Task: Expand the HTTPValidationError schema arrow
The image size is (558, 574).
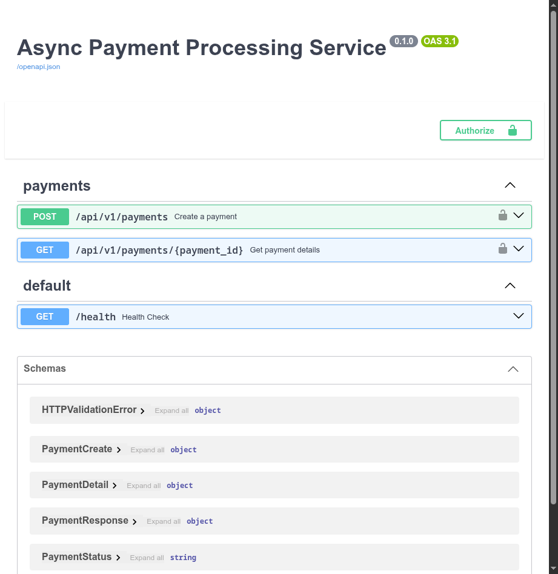Action: point(142,411)
